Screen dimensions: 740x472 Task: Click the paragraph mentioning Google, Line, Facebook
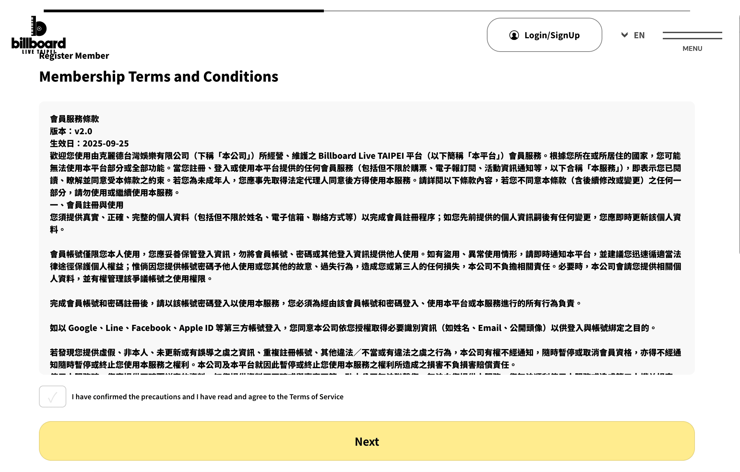pyautogui.click(x=353, y=328)
